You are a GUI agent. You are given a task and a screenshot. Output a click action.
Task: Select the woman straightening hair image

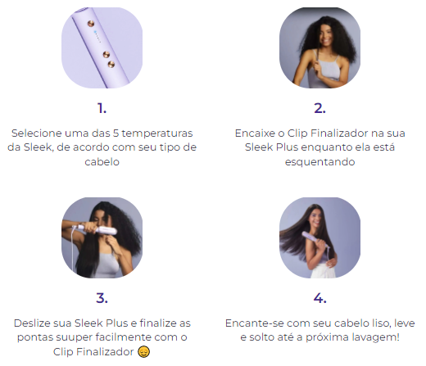coord(102,237)
